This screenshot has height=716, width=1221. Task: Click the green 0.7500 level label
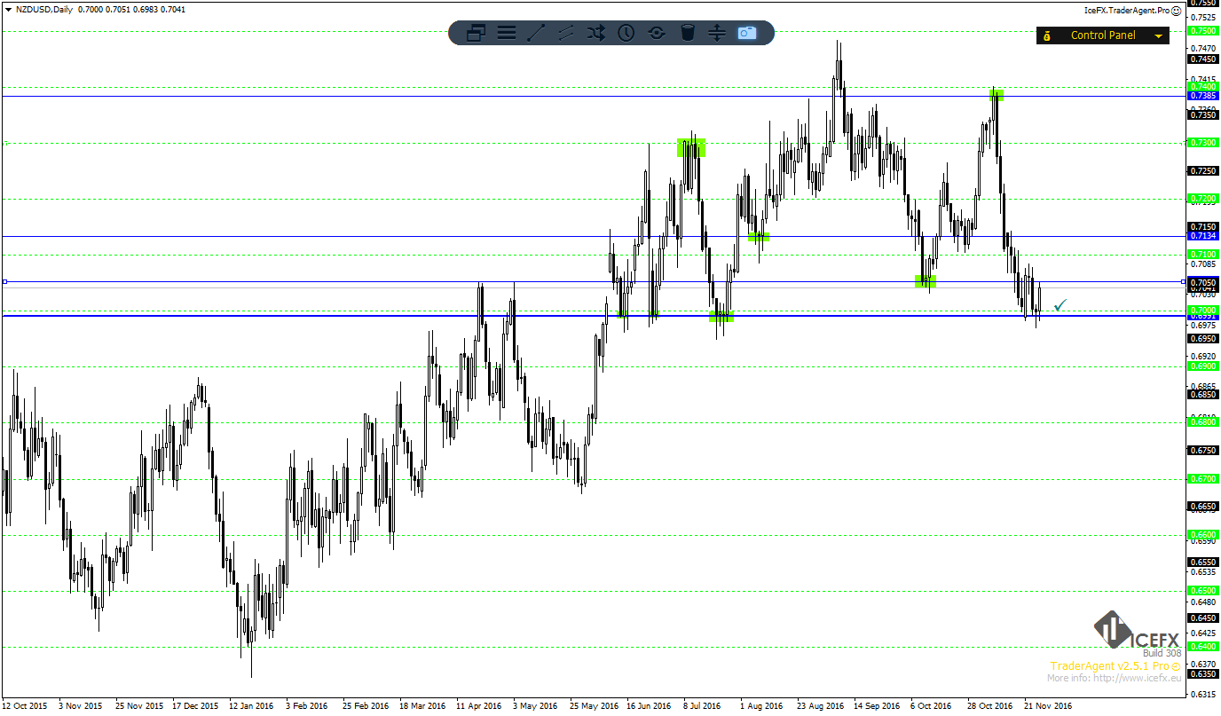(x=1203, y=31)
